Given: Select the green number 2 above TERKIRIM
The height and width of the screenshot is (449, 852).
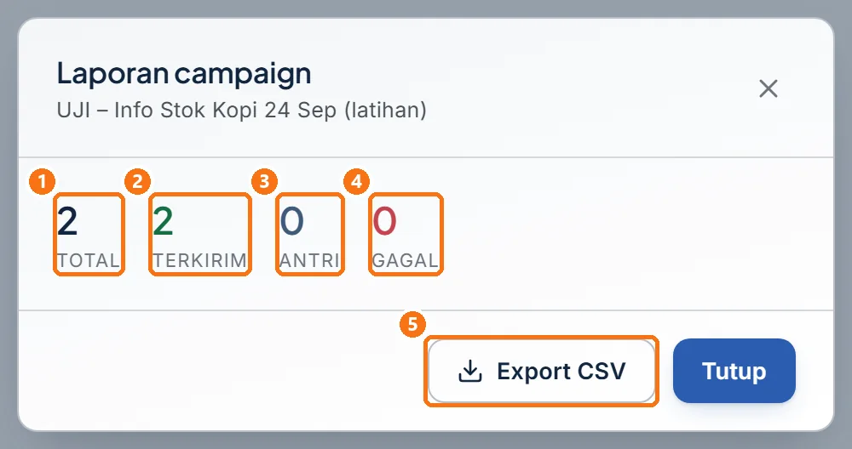Looking at the screenshot, I should [x=163, y=221].
